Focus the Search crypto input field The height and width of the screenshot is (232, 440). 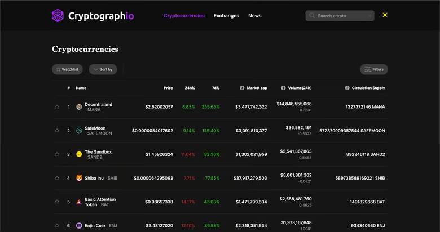[340, 16]
